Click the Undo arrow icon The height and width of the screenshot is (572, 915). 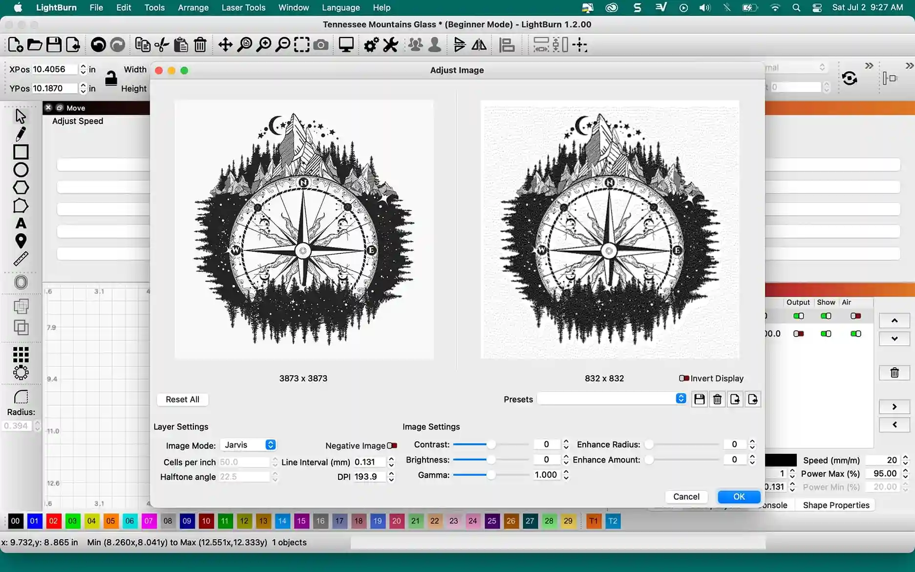(x=98, y=45)
